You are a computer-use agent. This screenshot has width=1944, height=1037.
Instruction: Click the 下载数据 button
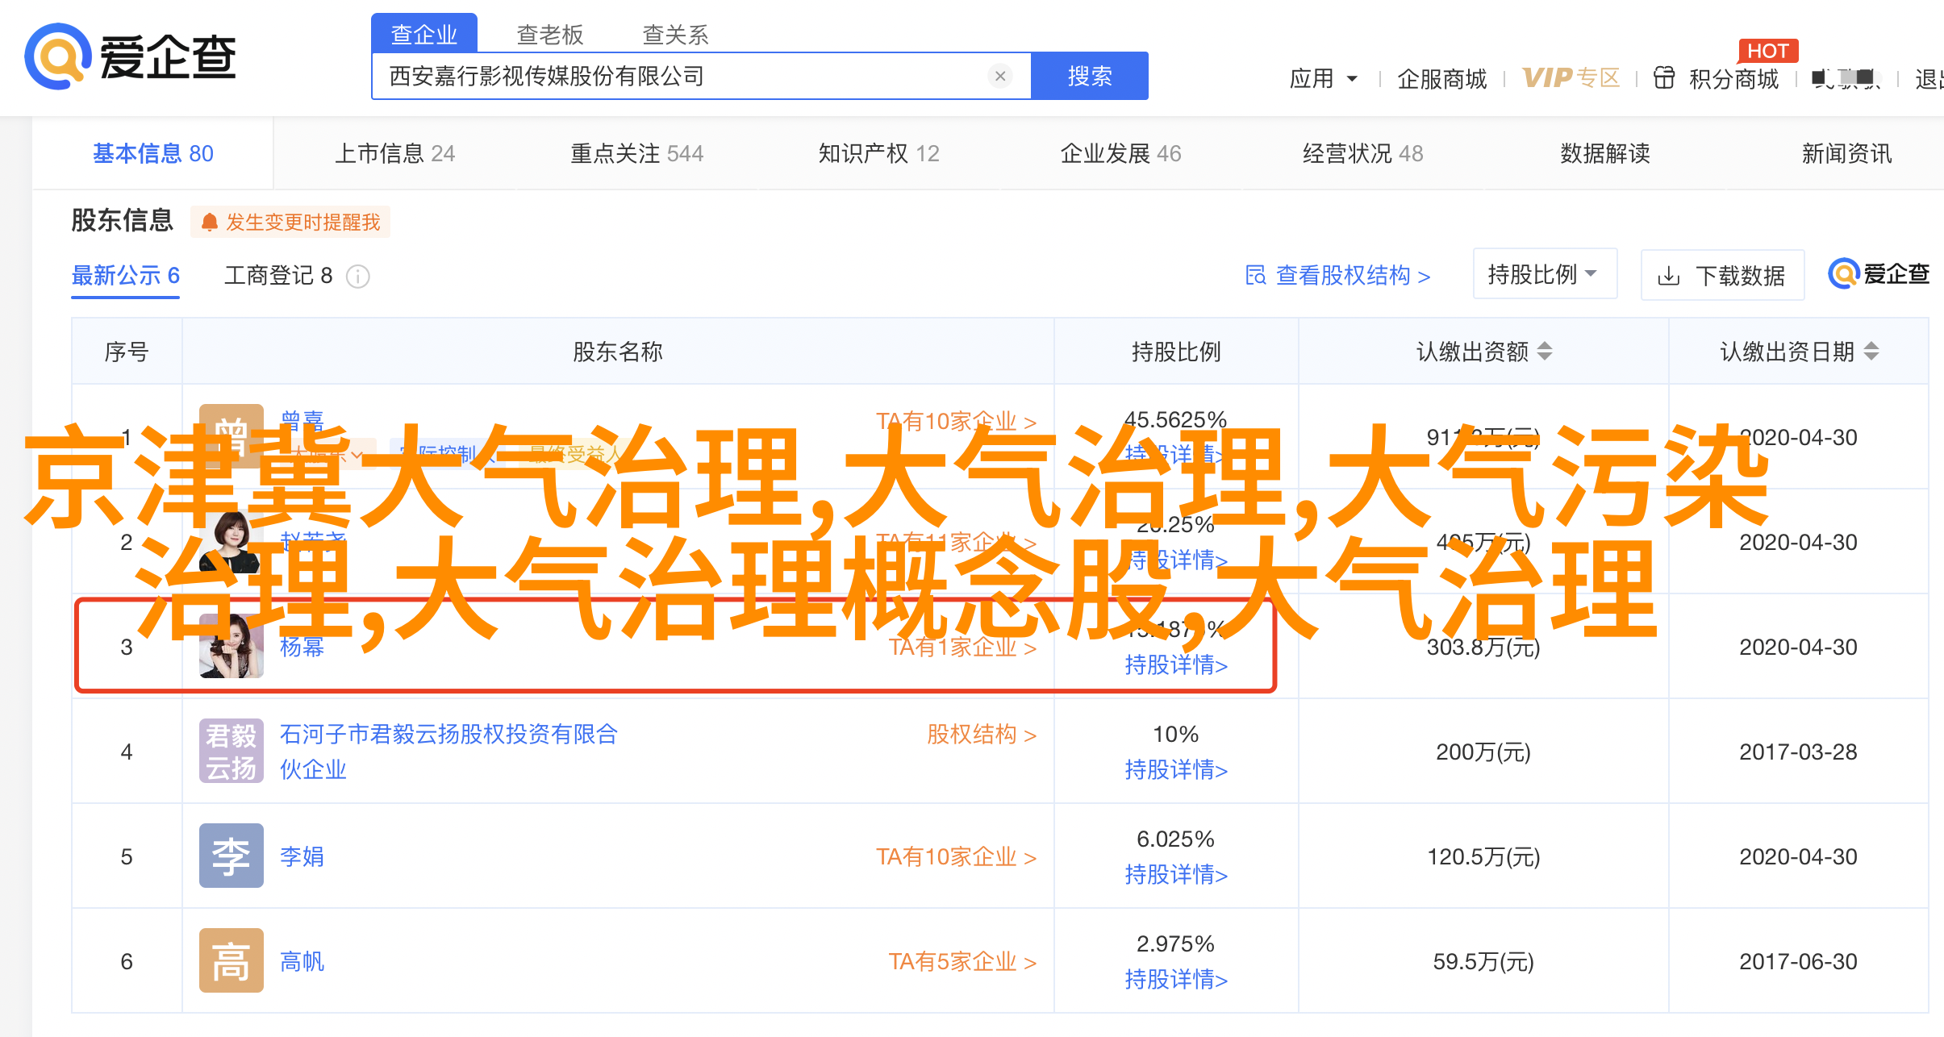coord(1722,276)
